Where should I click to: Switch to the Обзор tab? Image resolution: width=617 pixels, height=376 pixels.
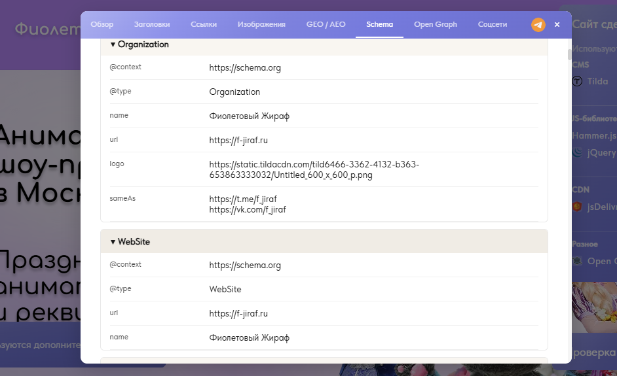(102, 24)
